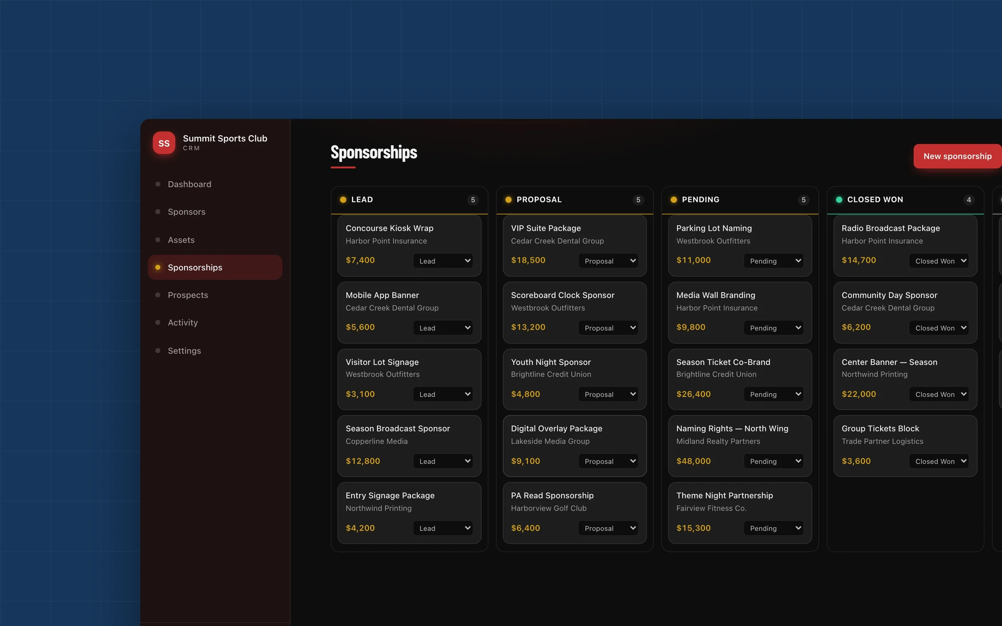Change stage of VIP Suite Package
The height and width of the screenshot is (626, 1002).
coord(608,261)
